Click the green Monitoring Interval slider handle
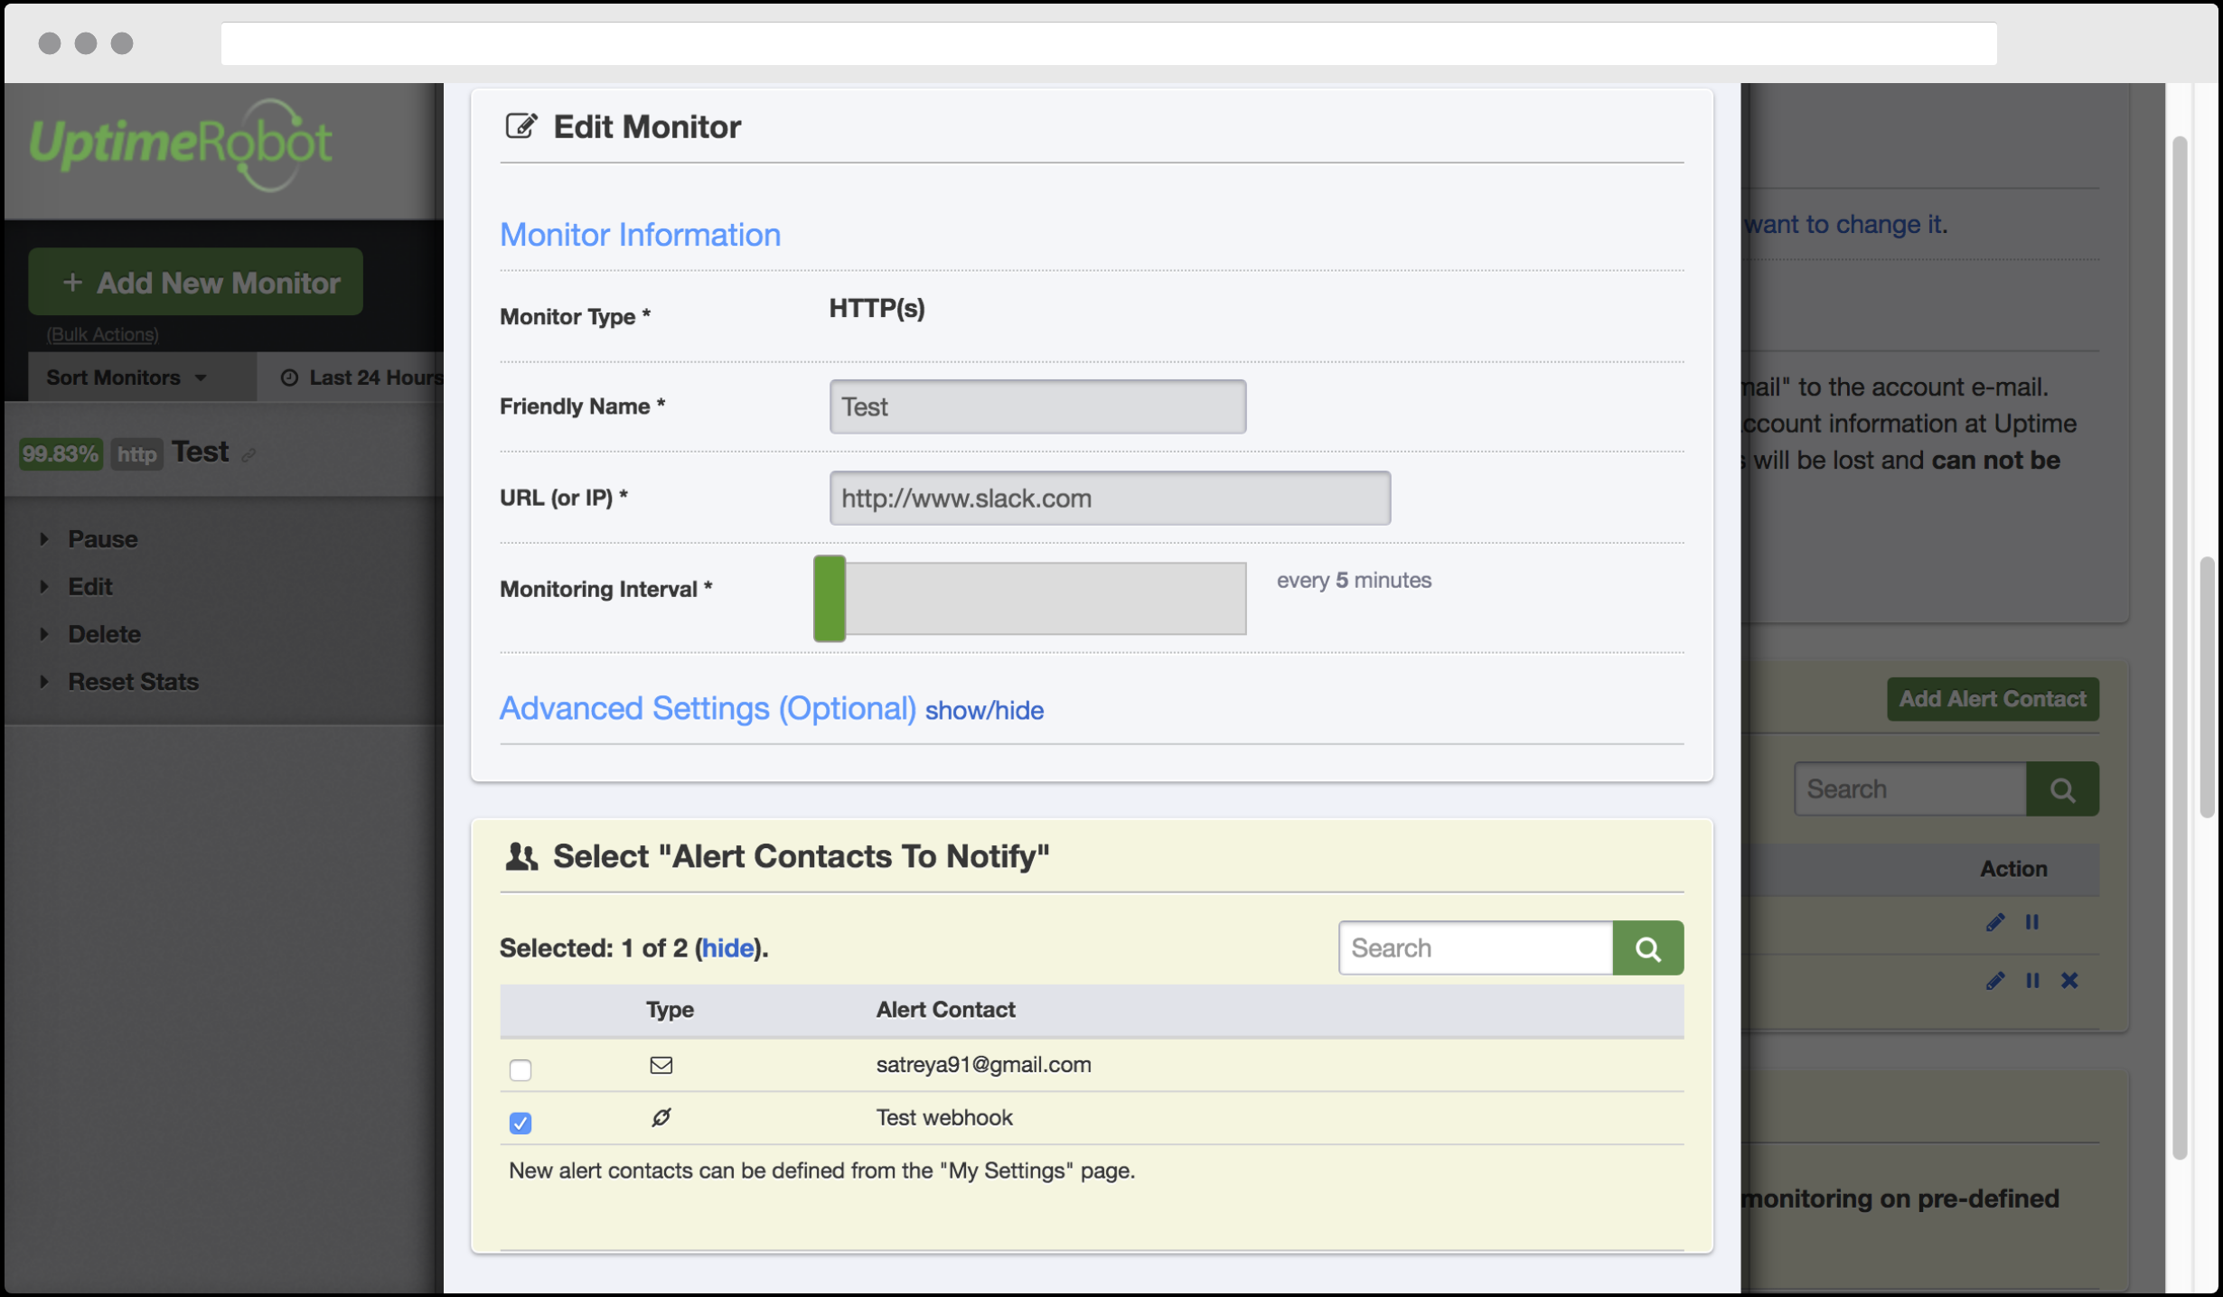This screenshot has height=1297, width=2223. [x=829, y=599]
